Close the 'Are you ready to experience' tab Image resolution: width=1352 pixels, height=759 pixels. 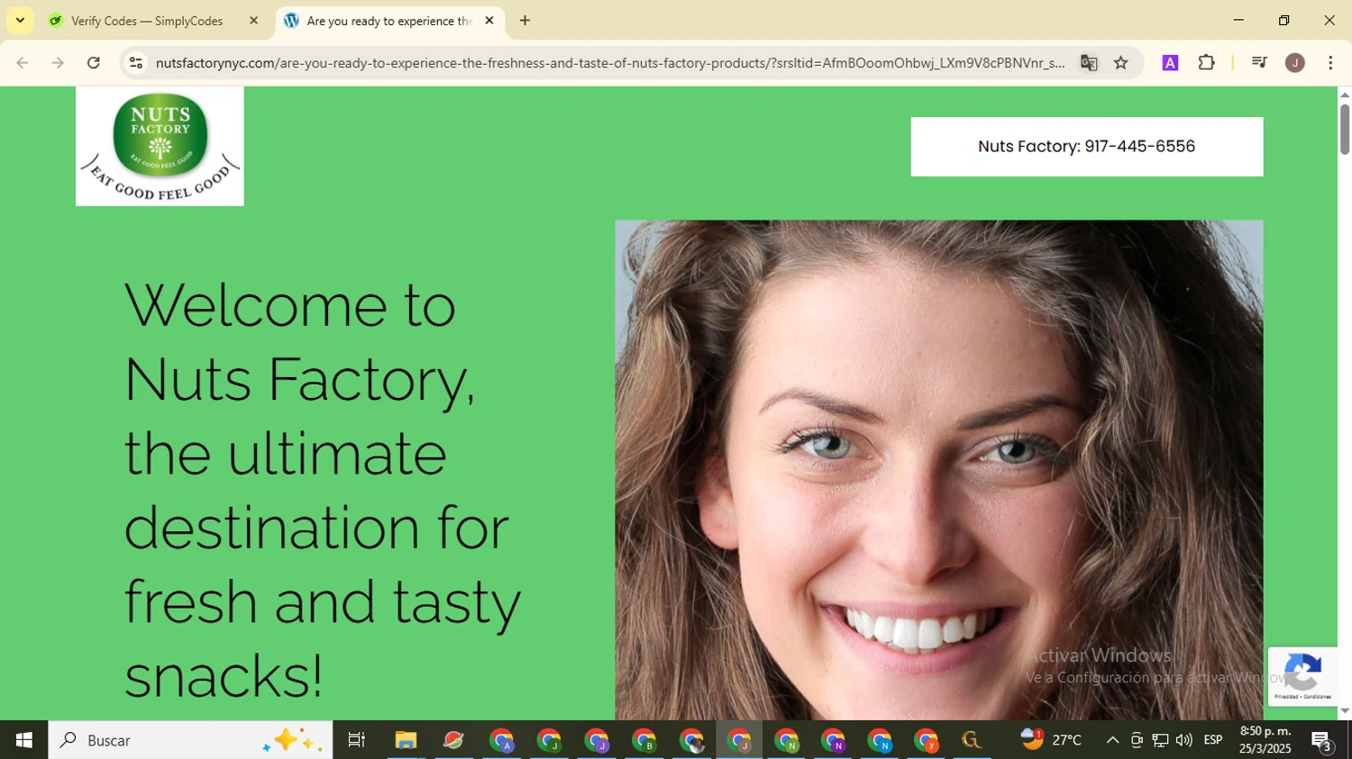pyautogui.click(x=489, y=21)
